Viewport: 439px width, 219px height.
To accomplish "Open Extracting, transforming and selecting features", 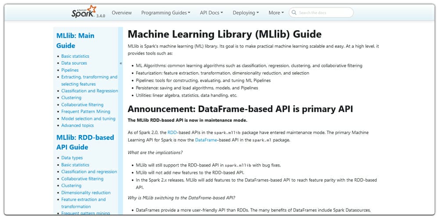I will 89,80.
